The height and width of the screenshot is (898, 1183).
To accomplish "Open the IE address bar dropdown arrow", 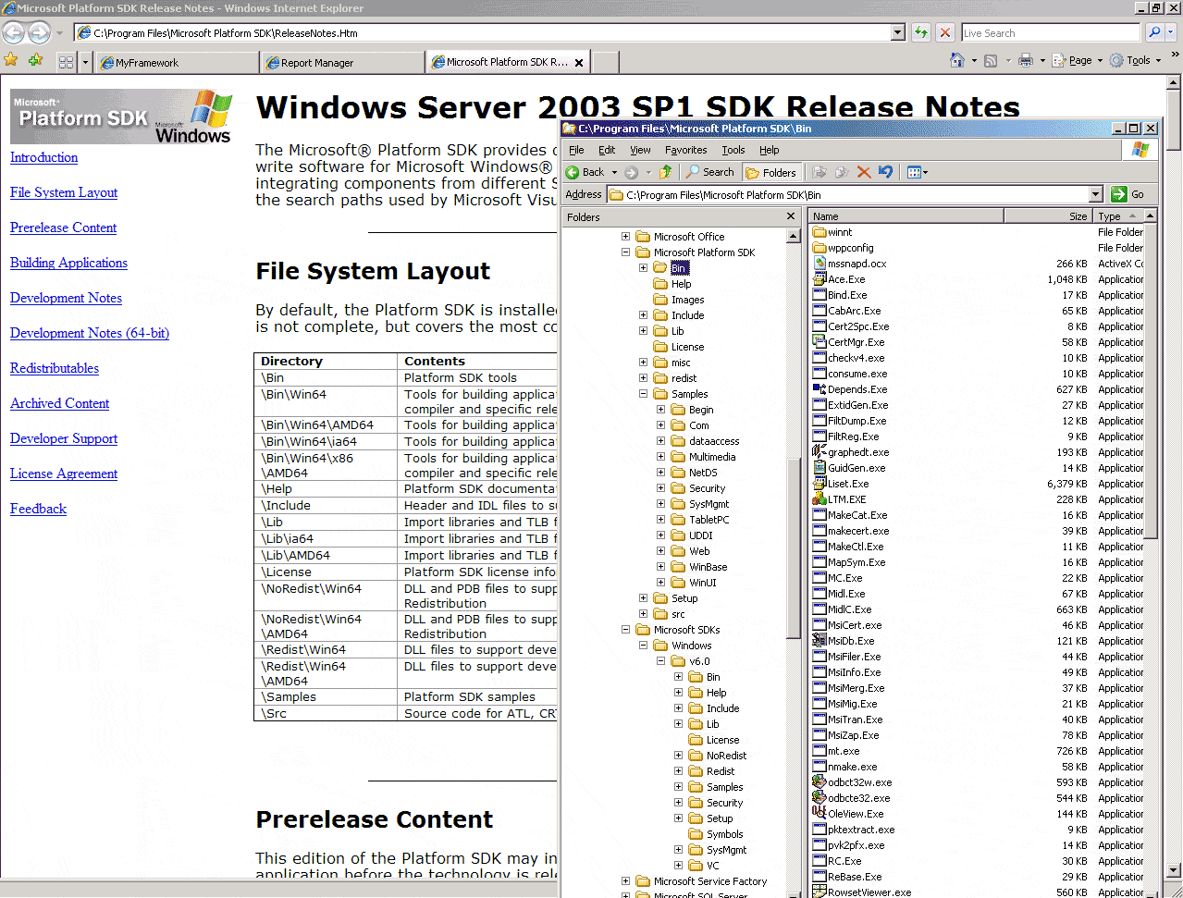I will pos(898,33).
